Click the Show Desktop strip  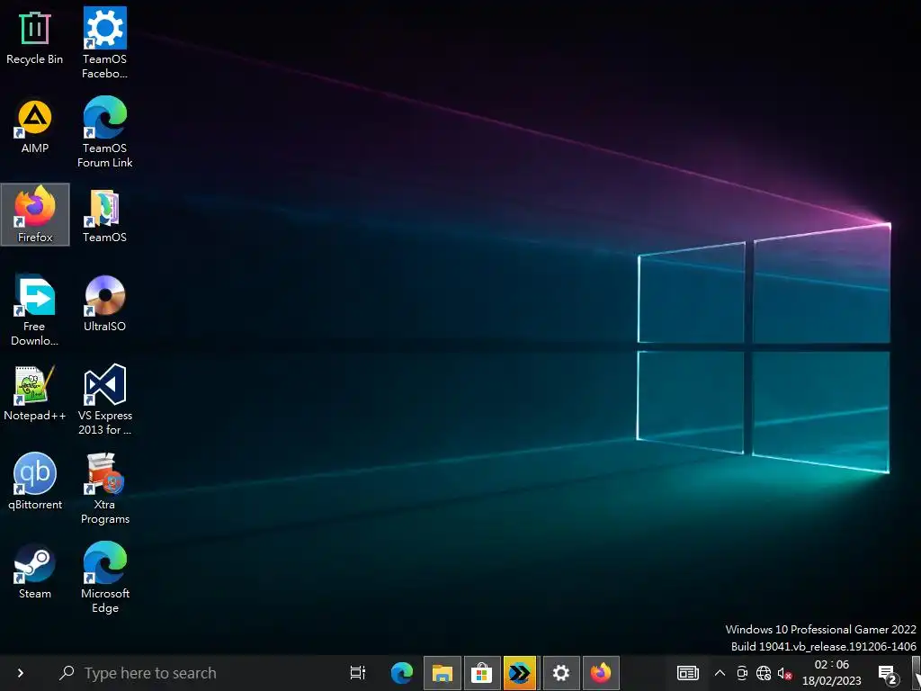[917, 673]
